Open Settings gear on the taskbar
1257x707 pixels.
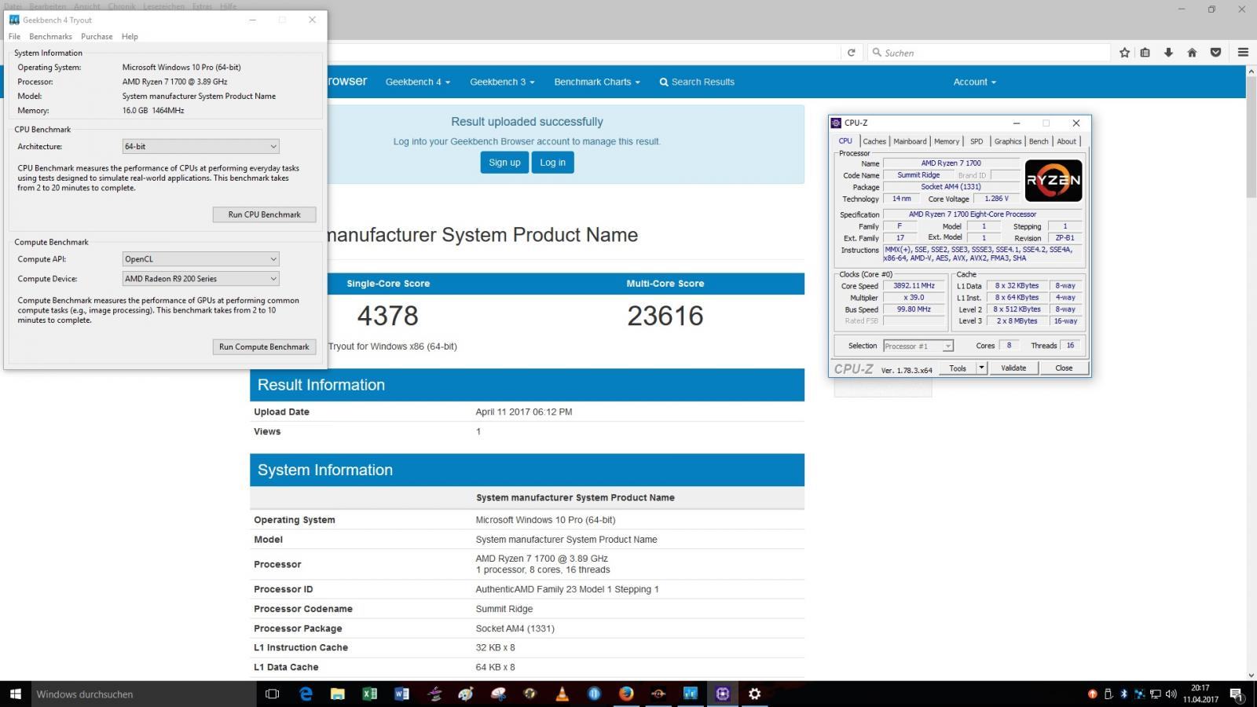click(755, 694)
